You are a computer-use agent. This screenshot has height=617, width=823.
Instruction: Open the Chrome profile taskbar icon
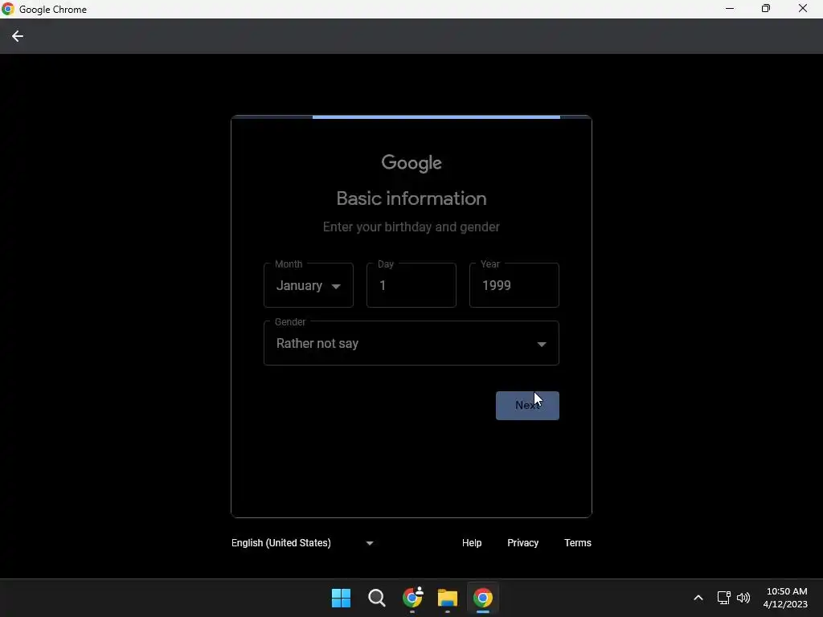[412, 598]
